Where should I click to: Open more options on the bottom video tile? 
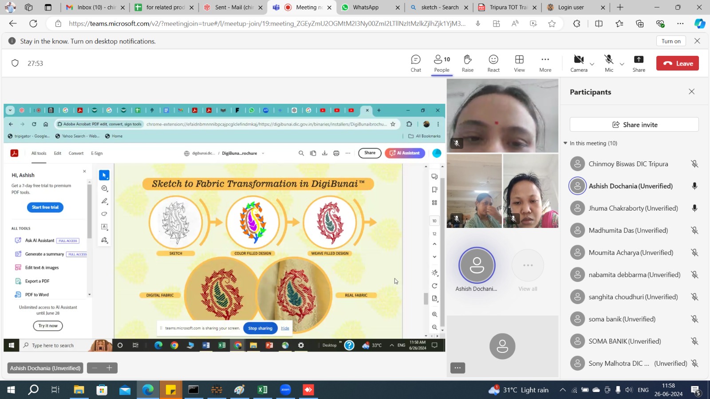[x=458, y=368]
